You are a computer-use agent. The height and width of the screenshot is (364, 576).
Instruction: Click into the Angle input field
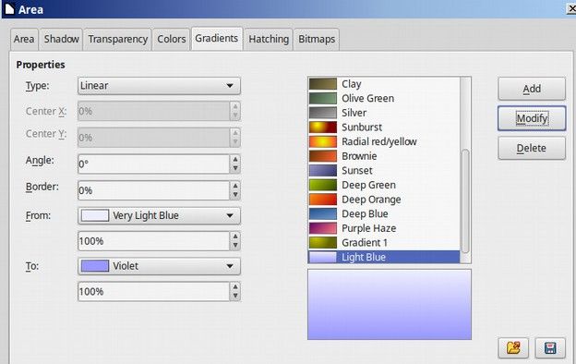pos(154,164)
